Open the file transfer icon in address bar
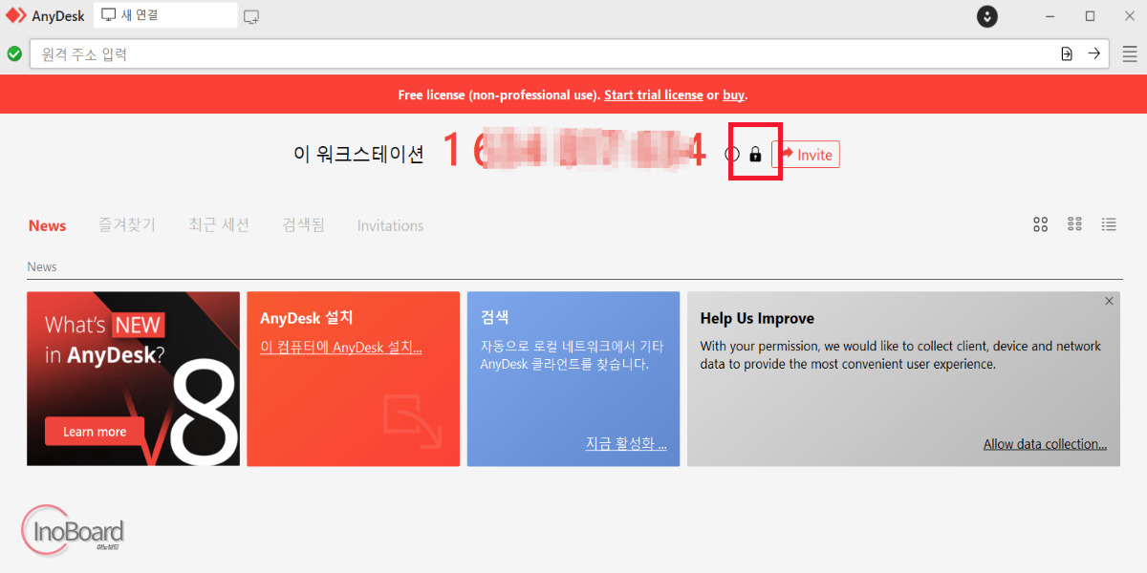The width and height of the screenshot is (1147, 573). [1067, 53]
